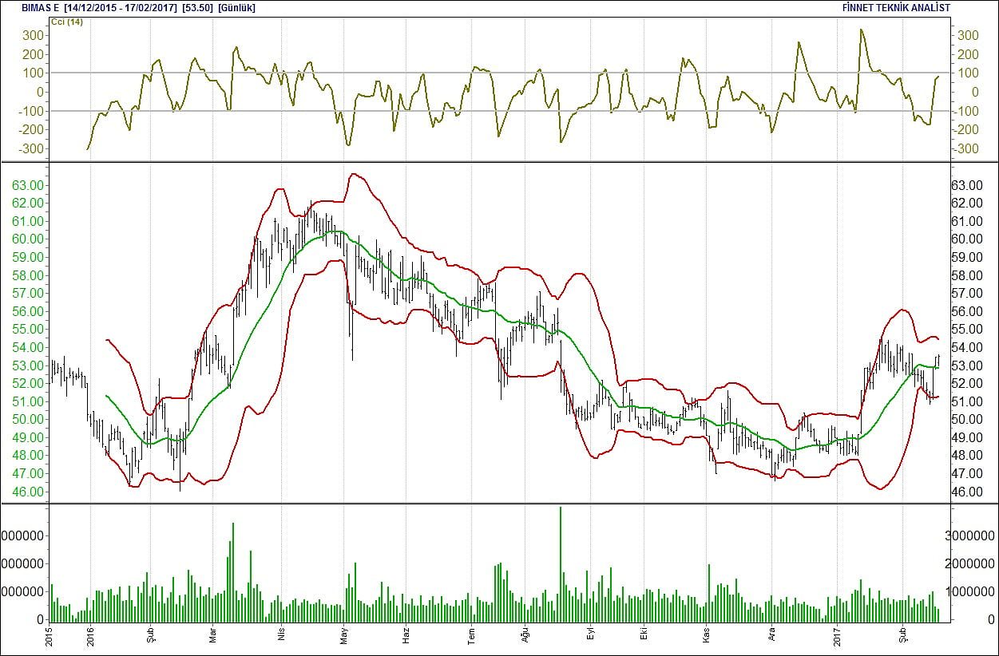Click the '2015' date axis label
This screenshot has height=656, width=999.
tap(49, 636)
